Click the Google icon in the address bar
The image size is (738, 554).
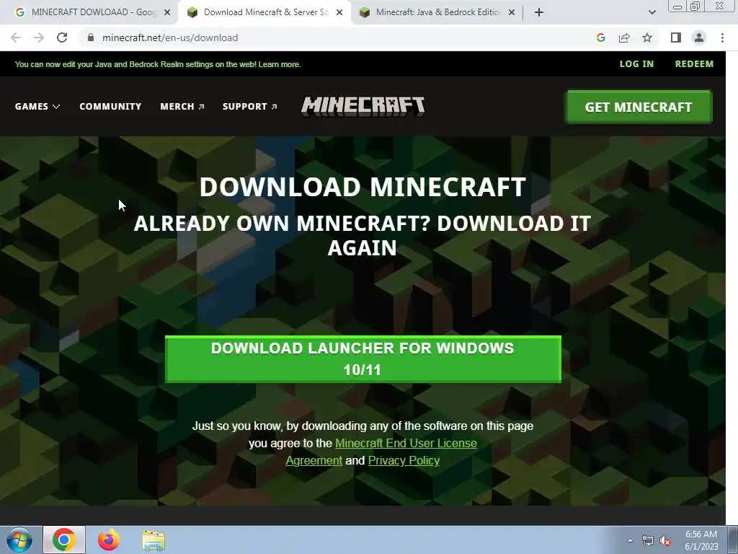pyautogui.click(x=600, y=38)
